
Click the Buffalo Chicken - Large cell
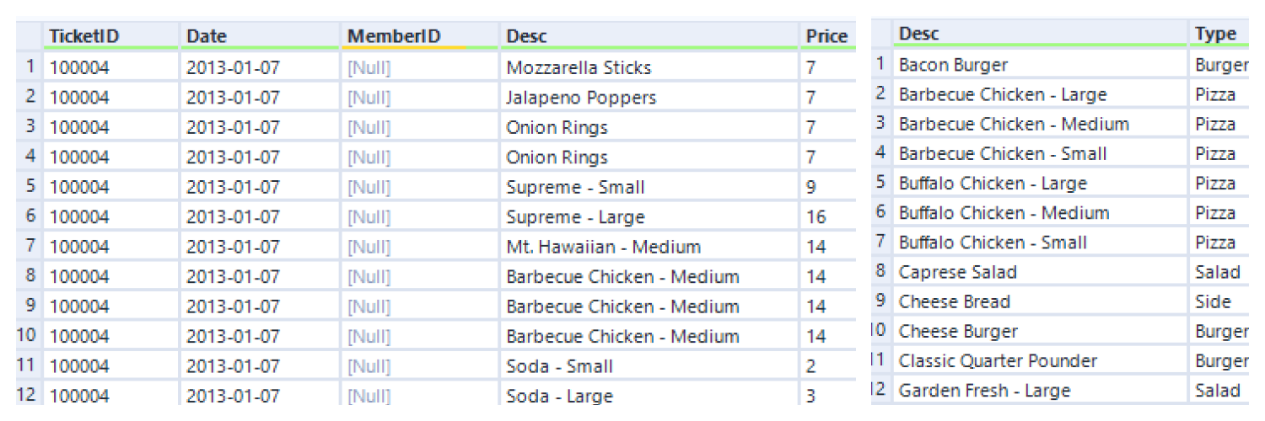(1039, 183)
